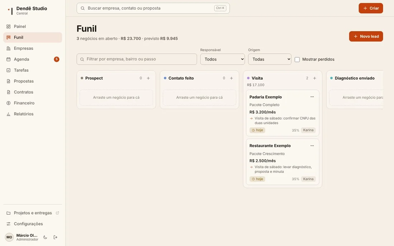
Task: Click the Karina tag on Restaurante Exemplo
Action: click(308, 179)
